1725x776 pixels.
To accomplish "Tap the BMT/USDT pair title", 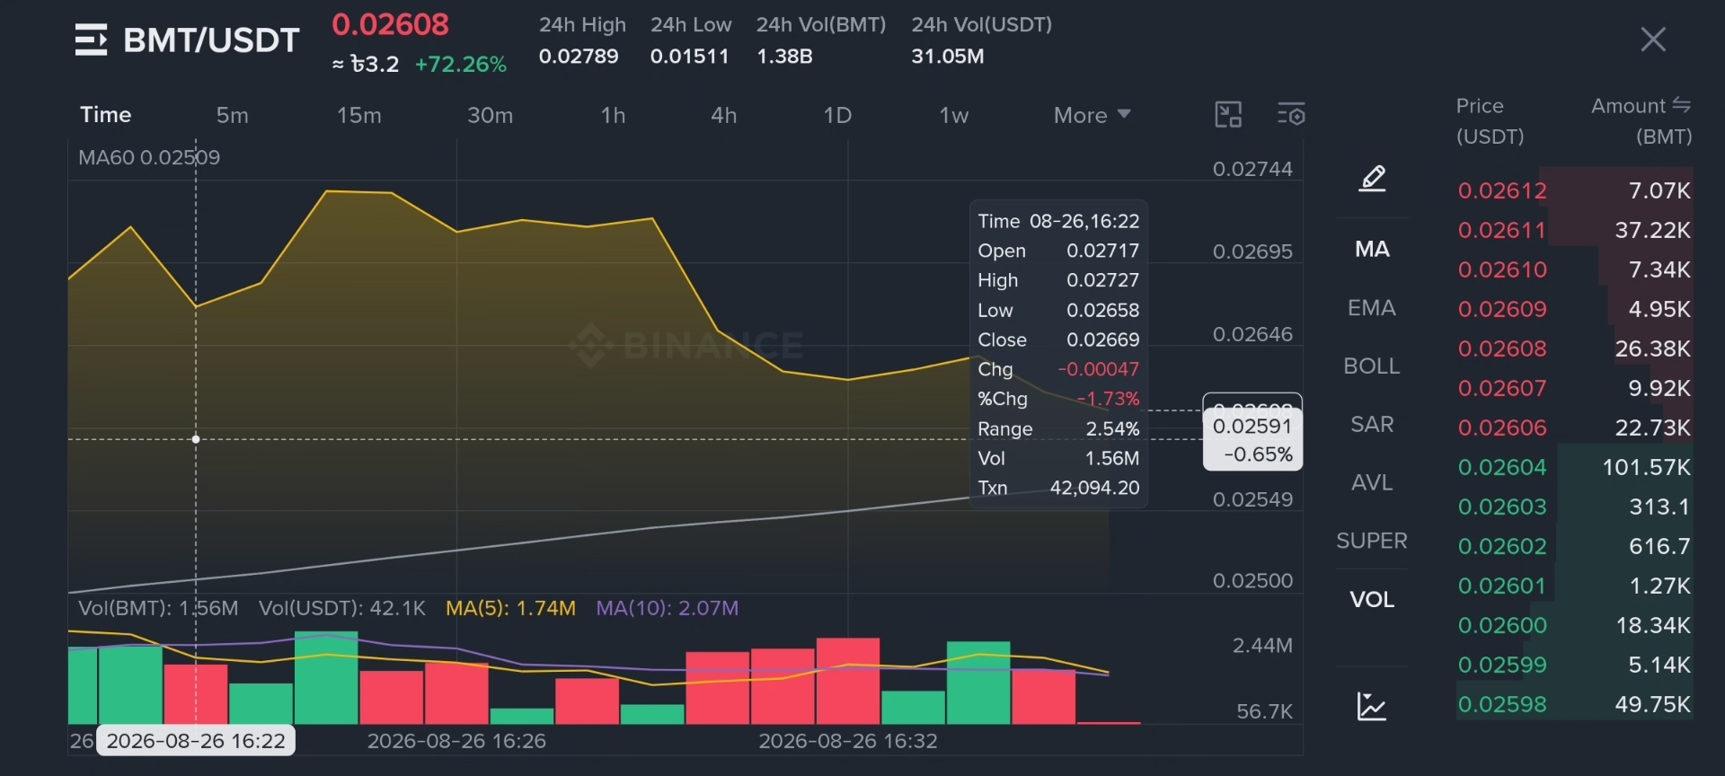I will 211,40.
